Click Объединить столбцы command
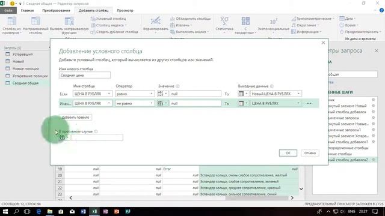The width and height of the screenshot is (385, 216). pos(191,19)
